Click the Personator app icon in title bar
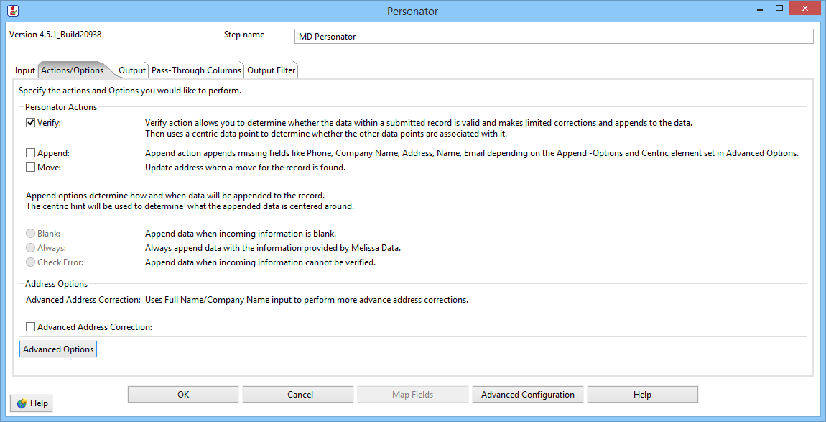826x422 pixels. tap(12, 11)
